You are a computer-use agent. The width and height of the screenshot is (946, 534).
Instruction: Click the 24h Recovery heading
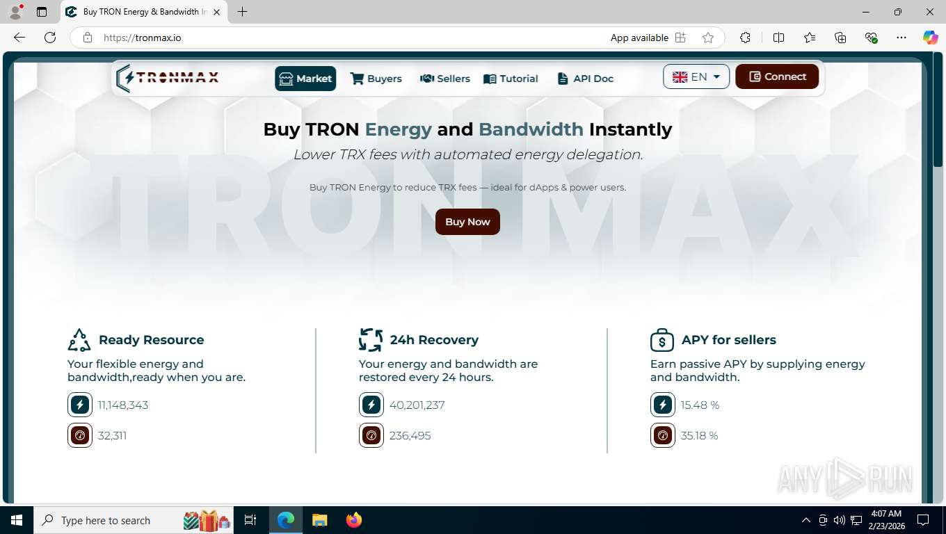[x=434, y=340]
